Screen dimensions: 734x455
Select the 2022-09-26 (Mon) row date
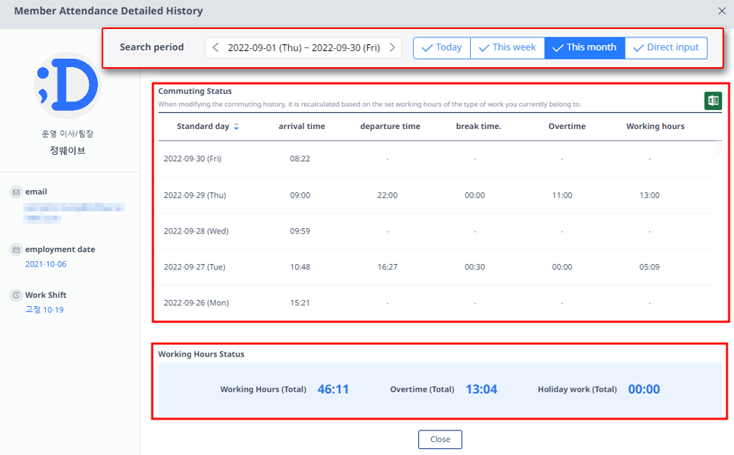(x=196, y=303)
